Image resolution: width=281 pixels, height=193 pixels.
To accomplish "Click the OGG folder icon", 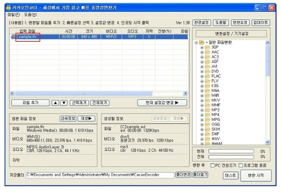I will coord(208,124).
